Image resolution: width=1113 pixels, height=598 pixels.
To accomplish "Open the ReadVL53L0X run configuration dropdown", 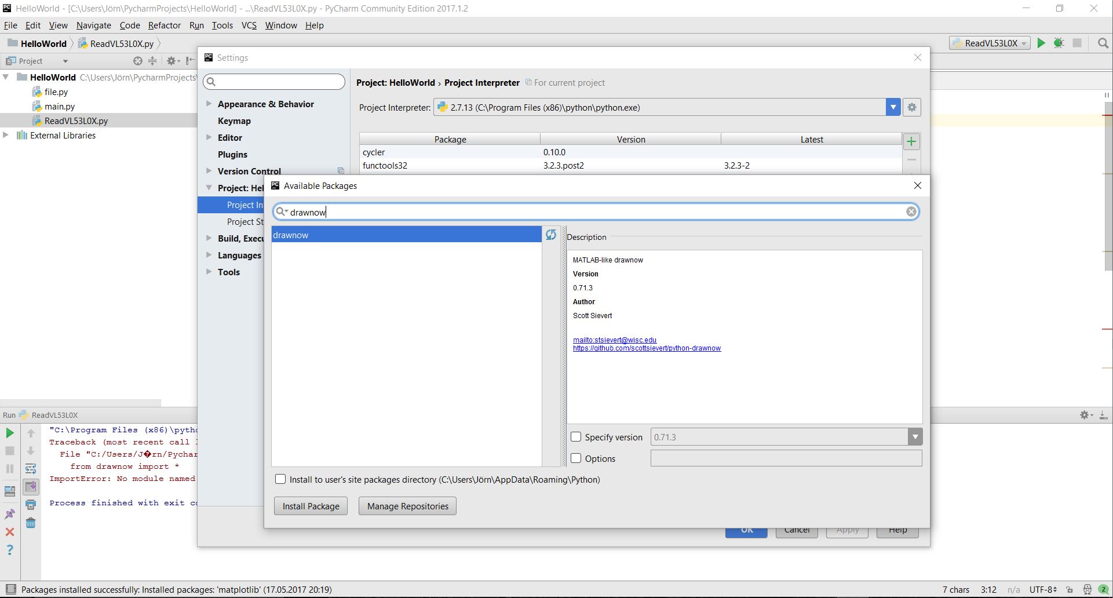I will point(990,43).
